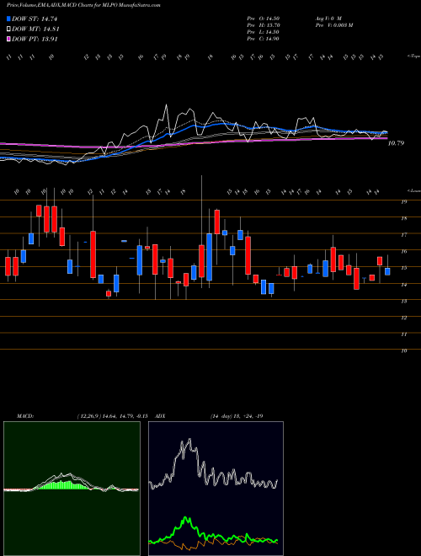Click the chart title mentioning MLPO MunafaSutra.com
The height and width of the screenshot is (556, 421).
pos(83,6)
